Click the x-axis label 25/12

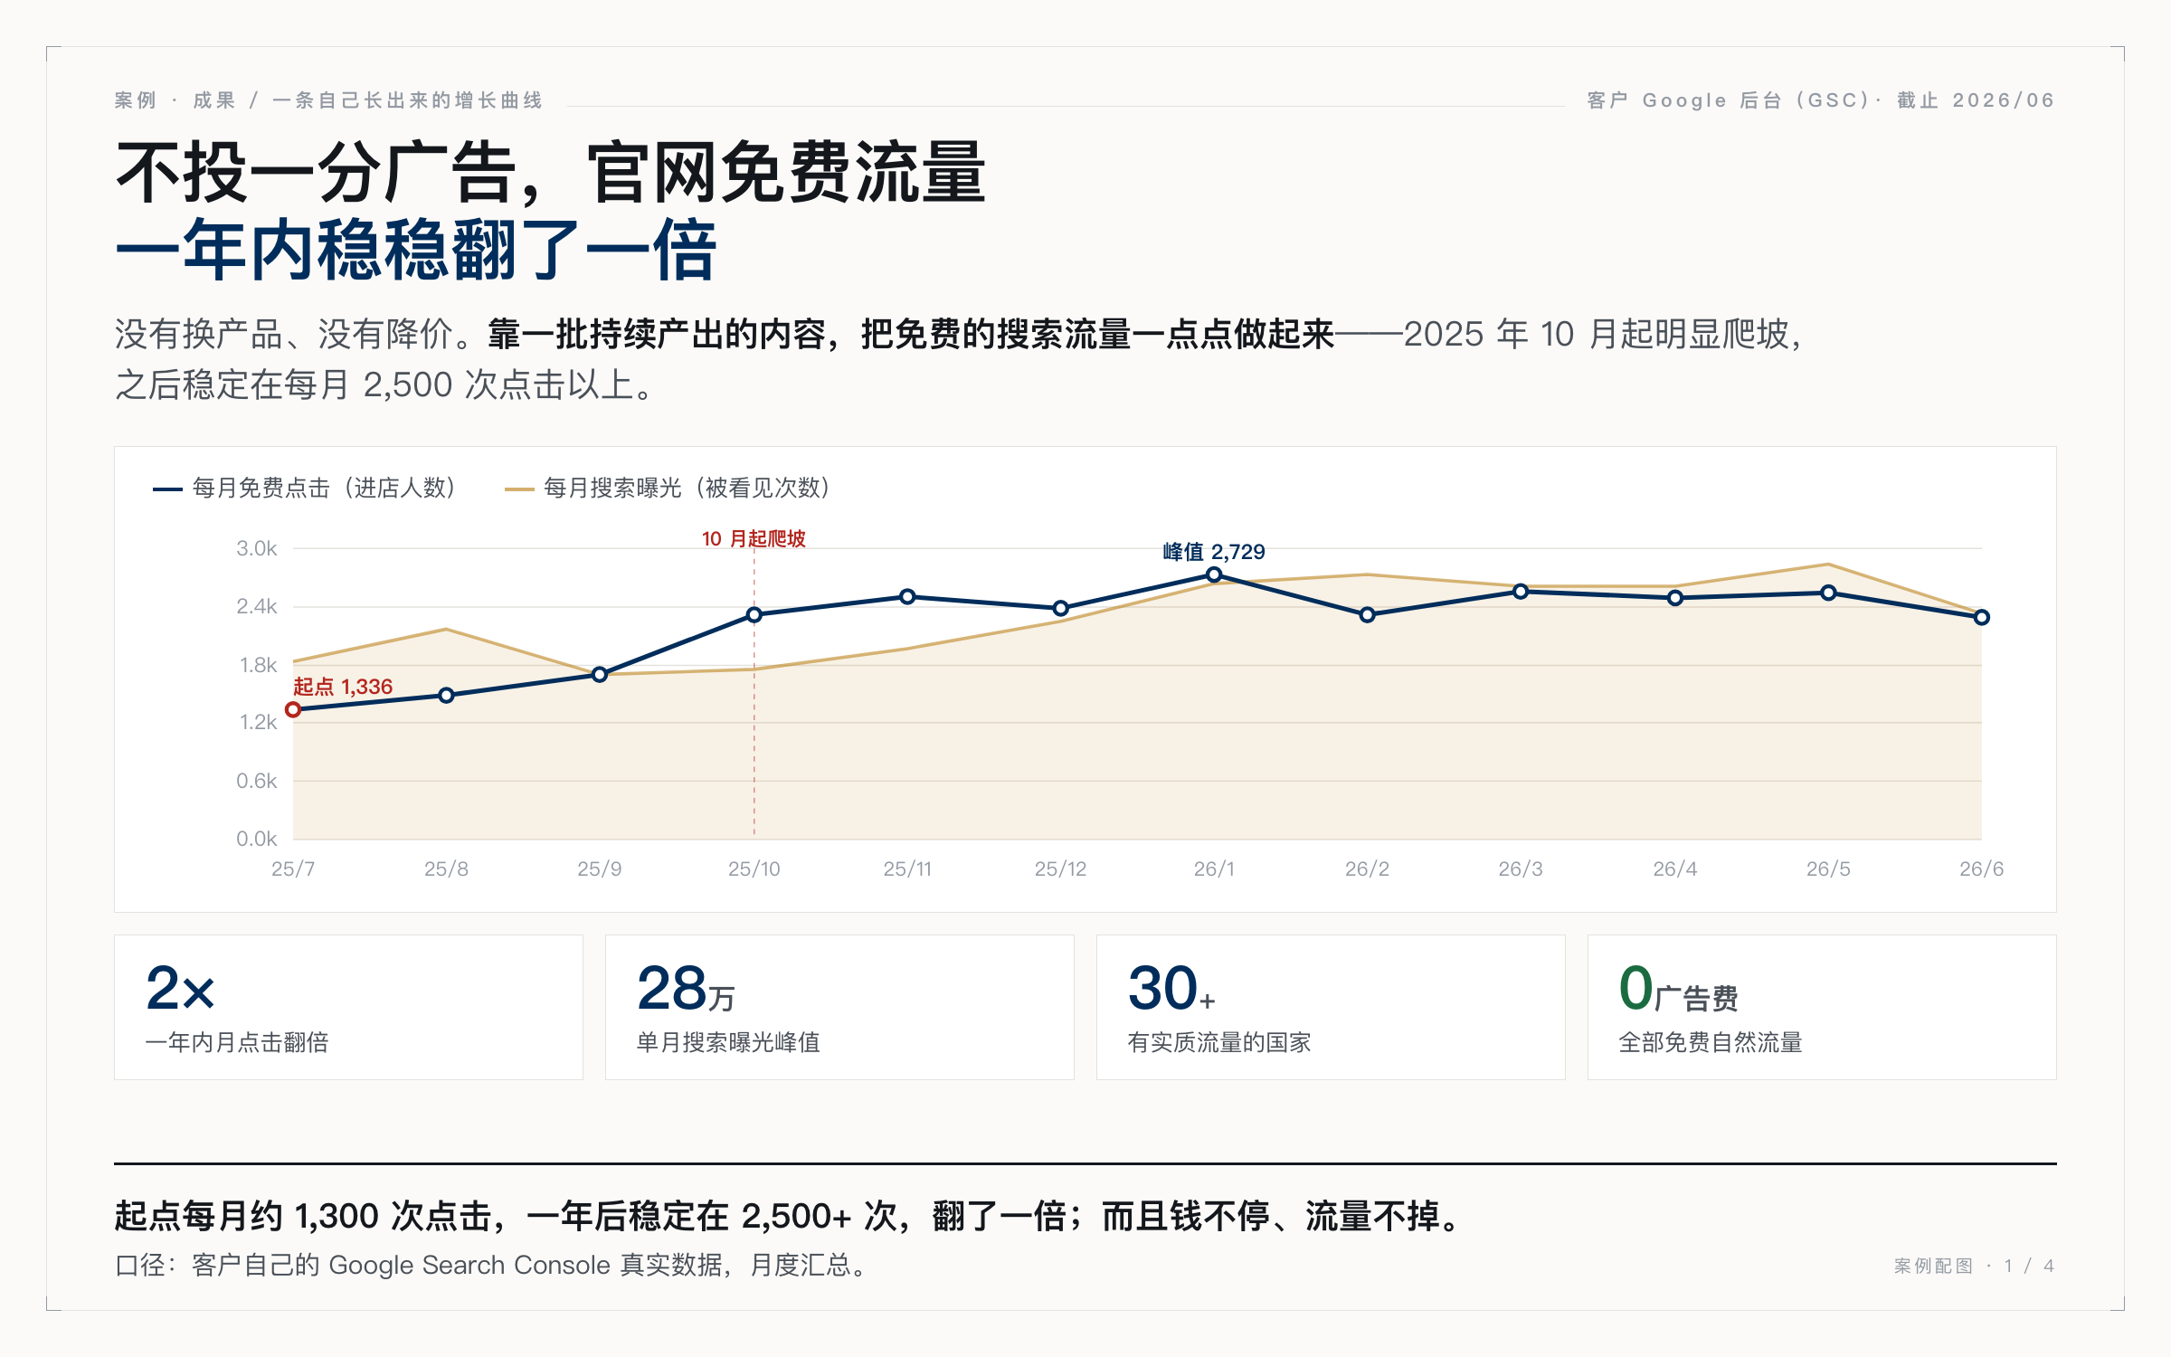point(1060,869)
